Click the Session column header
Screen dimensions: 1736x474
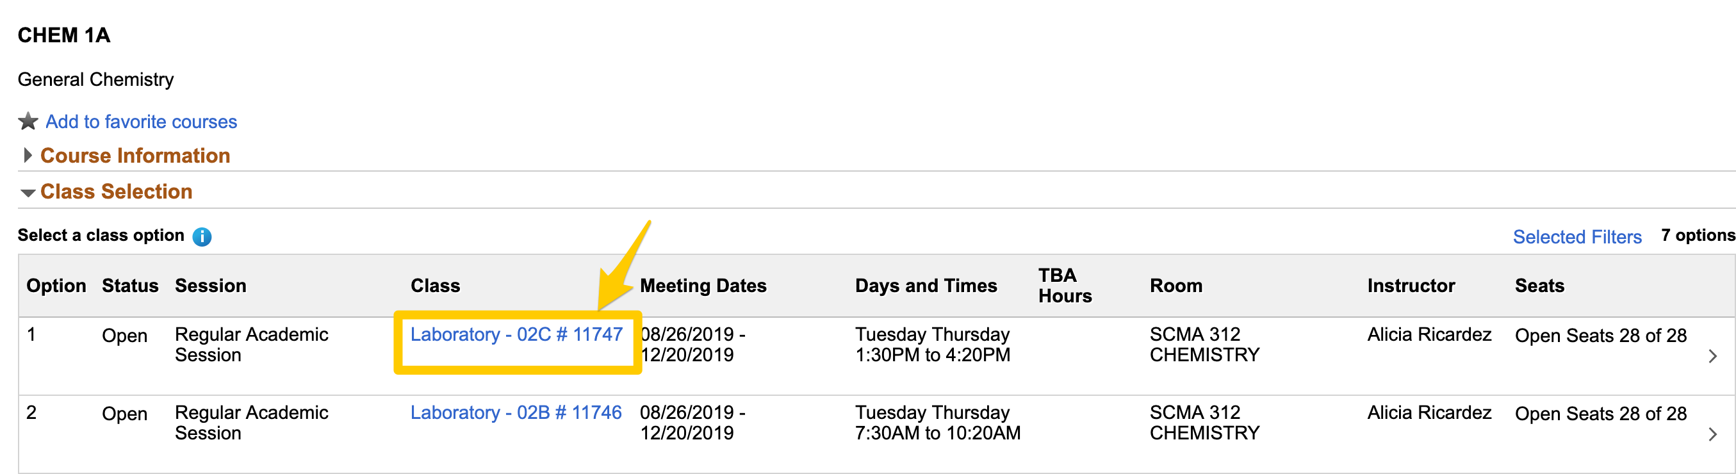(210, 286)
